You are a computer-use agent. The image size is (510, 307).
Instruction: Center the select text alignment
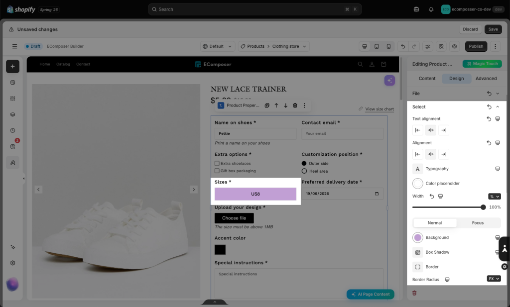click(431, 130)
